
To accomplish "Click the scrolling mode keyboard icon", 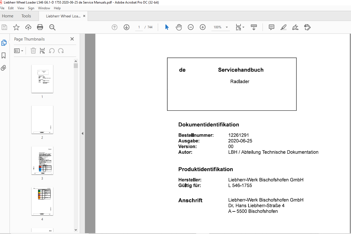I will (254, 27).
